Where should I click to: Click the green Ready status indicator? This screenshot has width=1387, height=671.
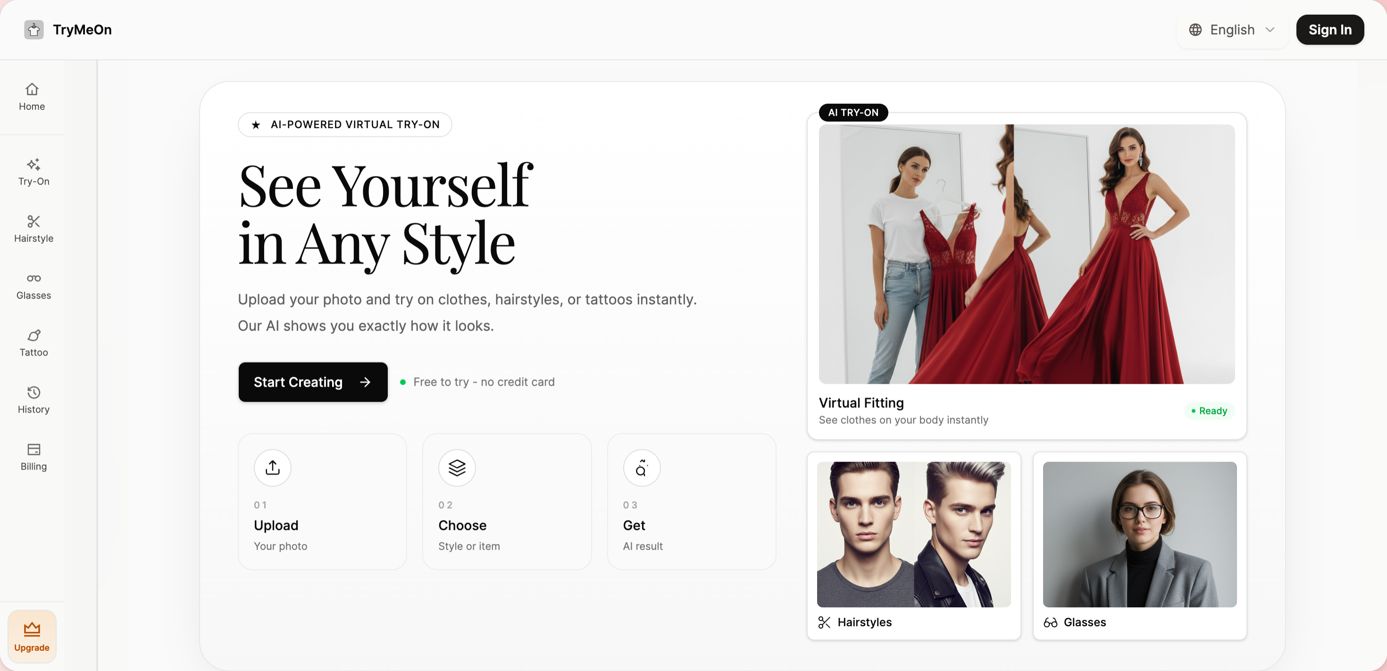1209,411
